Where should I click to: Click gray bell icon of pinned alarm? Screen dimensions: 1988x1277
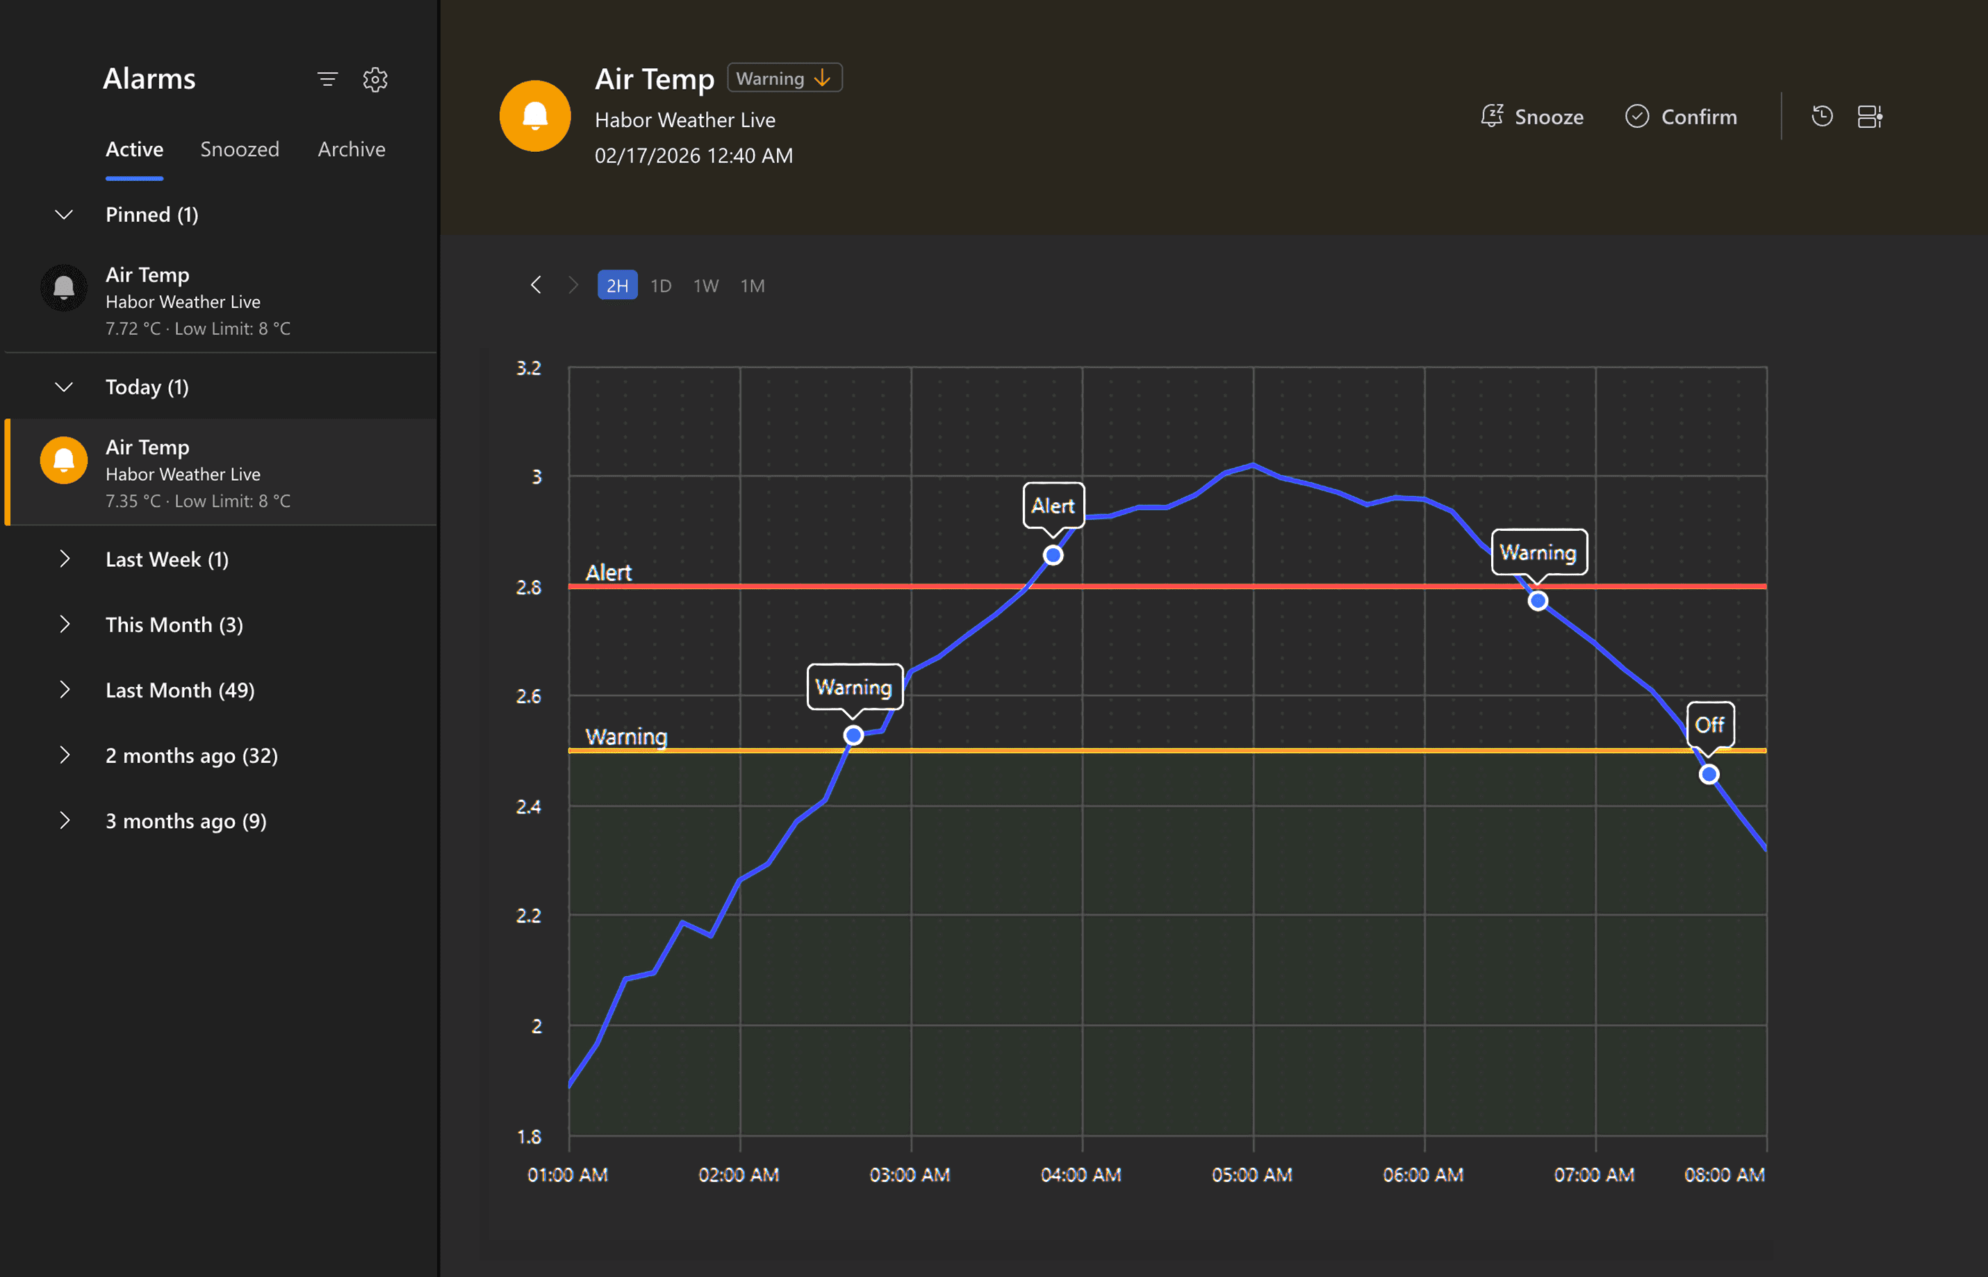[x=64, y=288]
